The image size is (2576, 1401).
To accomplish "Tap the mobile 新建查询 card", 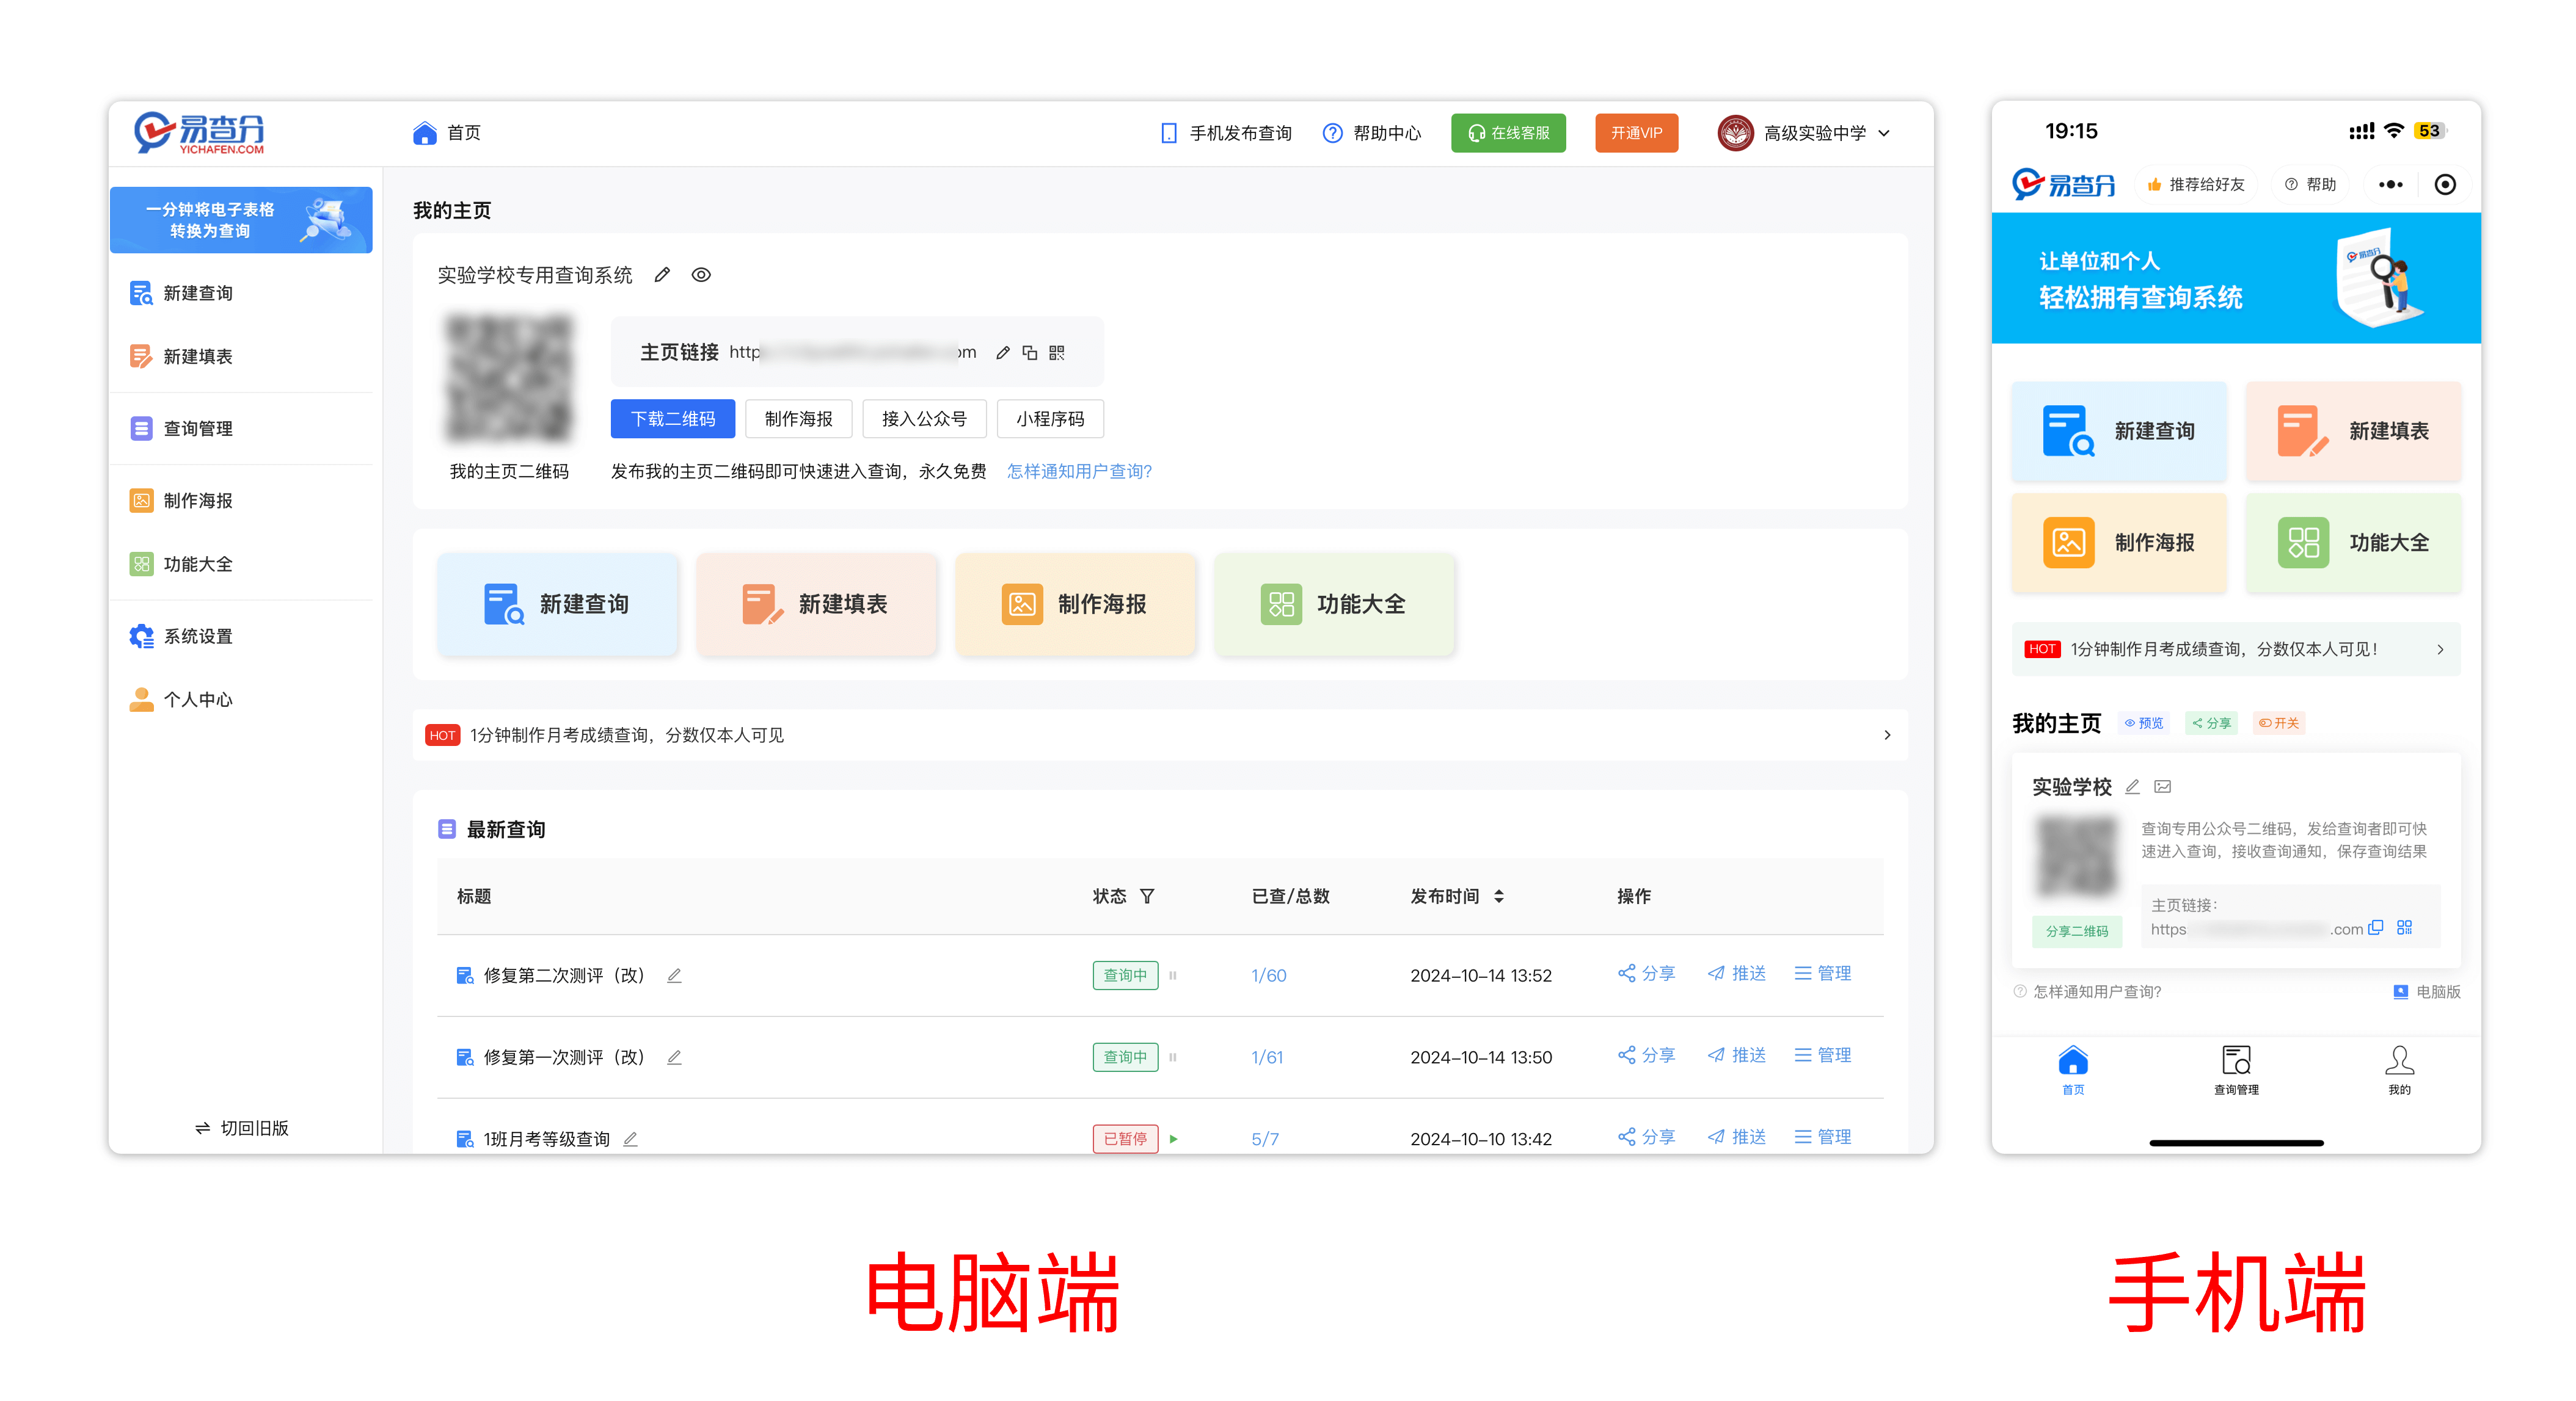I will coord(2119,431).
